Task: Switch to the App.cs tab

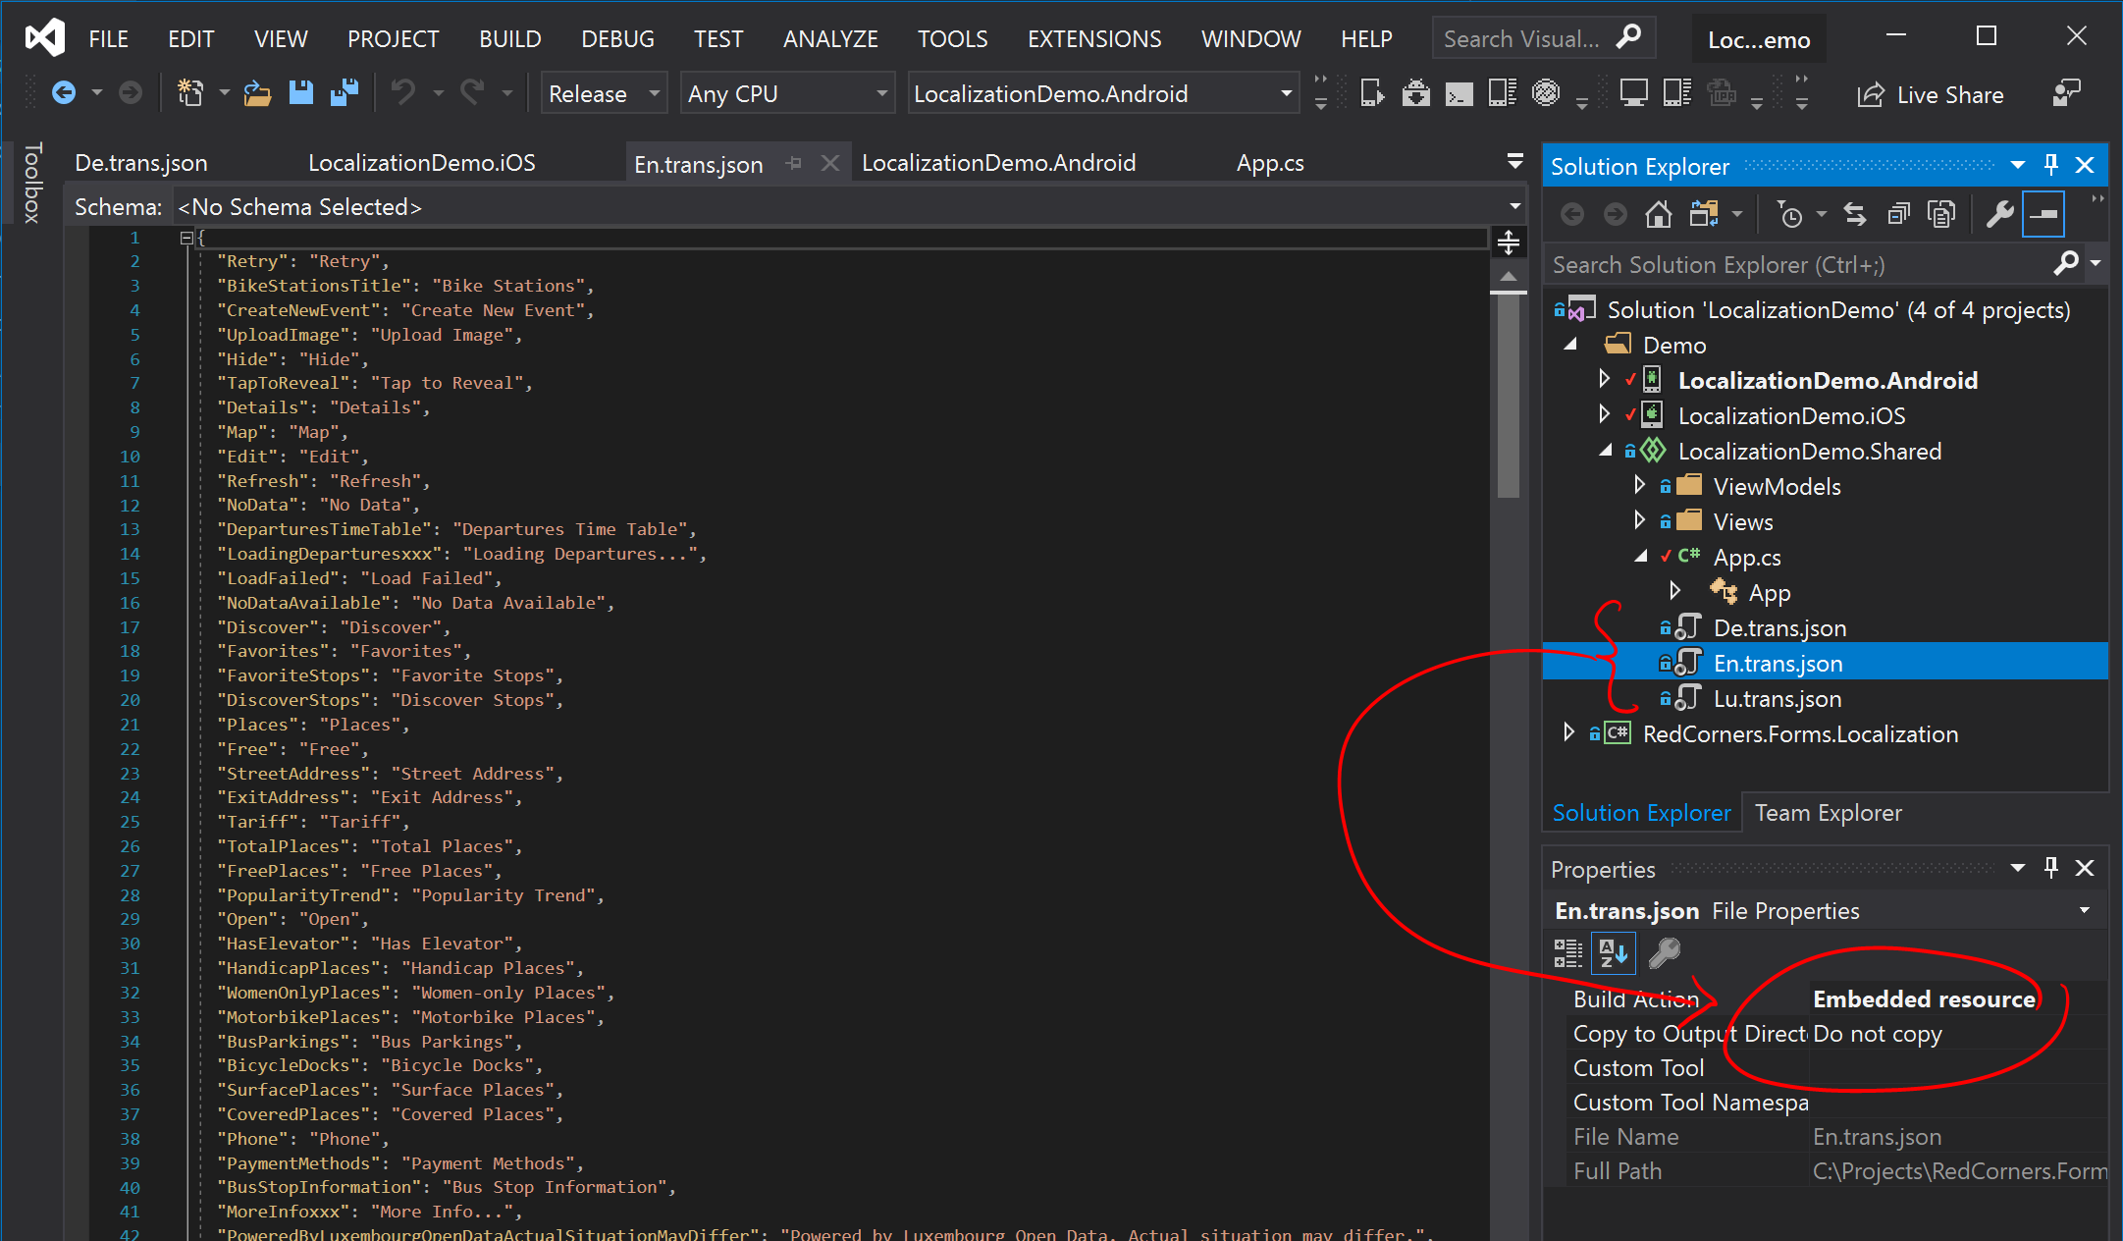Action: (1270, 163)
